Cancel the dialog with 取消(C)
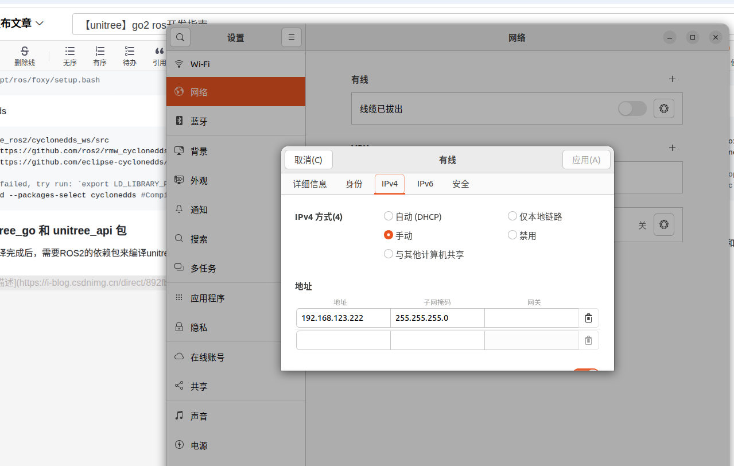This screenshot has width=734, height=466. tap(308, 160)
